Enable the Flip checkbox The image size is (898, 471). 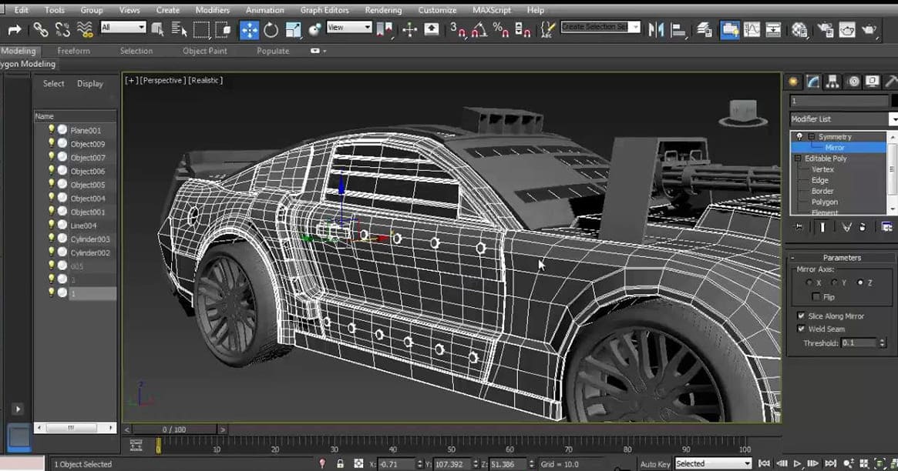(x=816, y=297)
